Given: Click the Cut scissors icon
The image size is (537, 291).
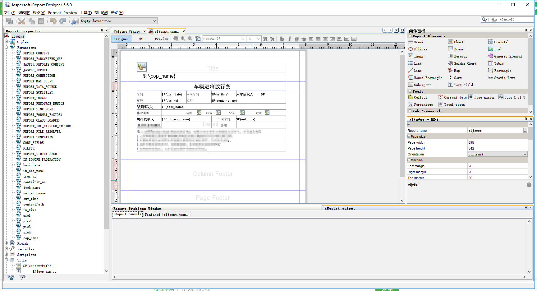Looking at the screenshot, I should [x=22, y=21].
